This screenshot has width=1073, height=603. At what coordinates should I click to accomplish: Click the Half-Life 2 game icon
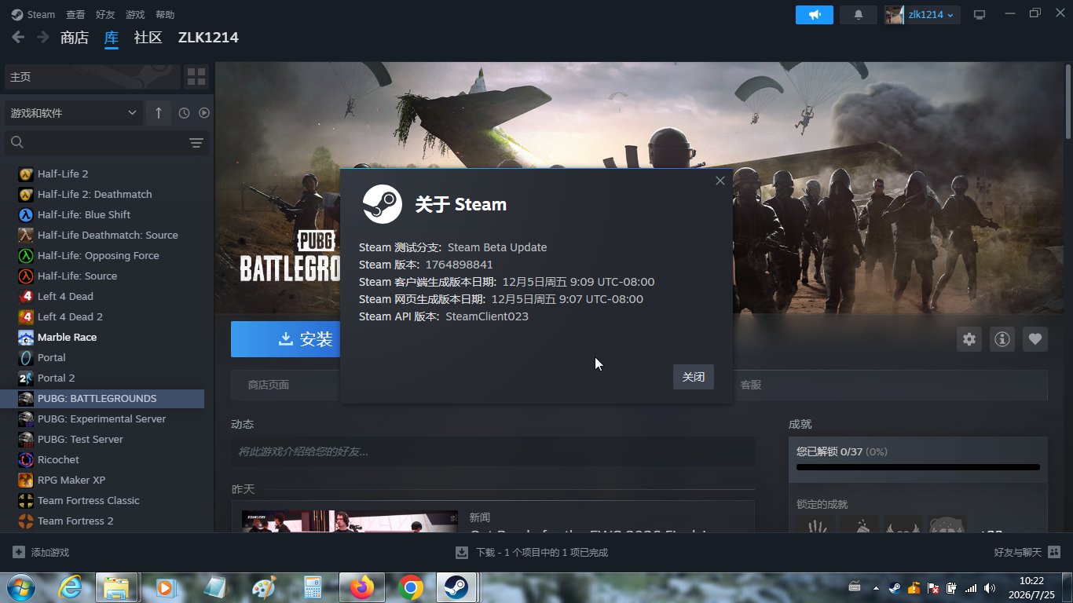[x=26, y=174]
